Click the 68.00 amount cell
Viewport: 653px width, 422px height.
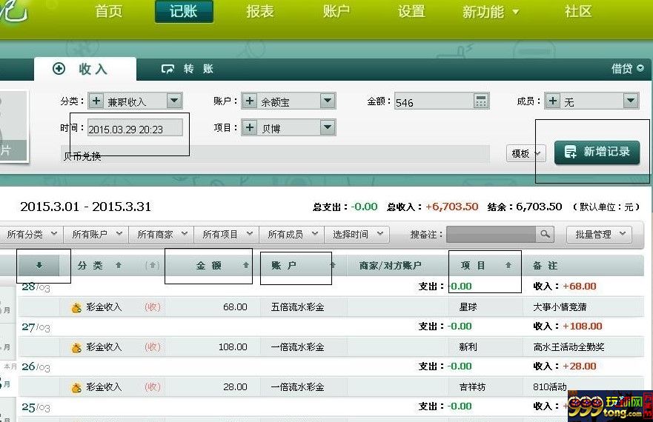tap(235, 307)
